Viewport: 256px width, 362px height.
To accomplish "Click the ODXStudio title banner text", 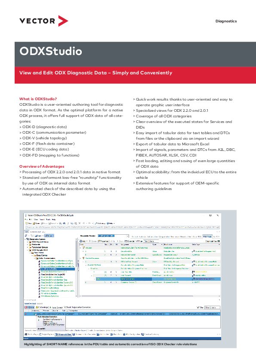I will point(51,51).
